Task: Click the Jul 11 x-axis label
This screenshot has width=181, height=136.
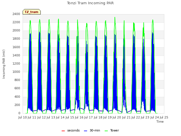Action: click(x=32, y=118)
